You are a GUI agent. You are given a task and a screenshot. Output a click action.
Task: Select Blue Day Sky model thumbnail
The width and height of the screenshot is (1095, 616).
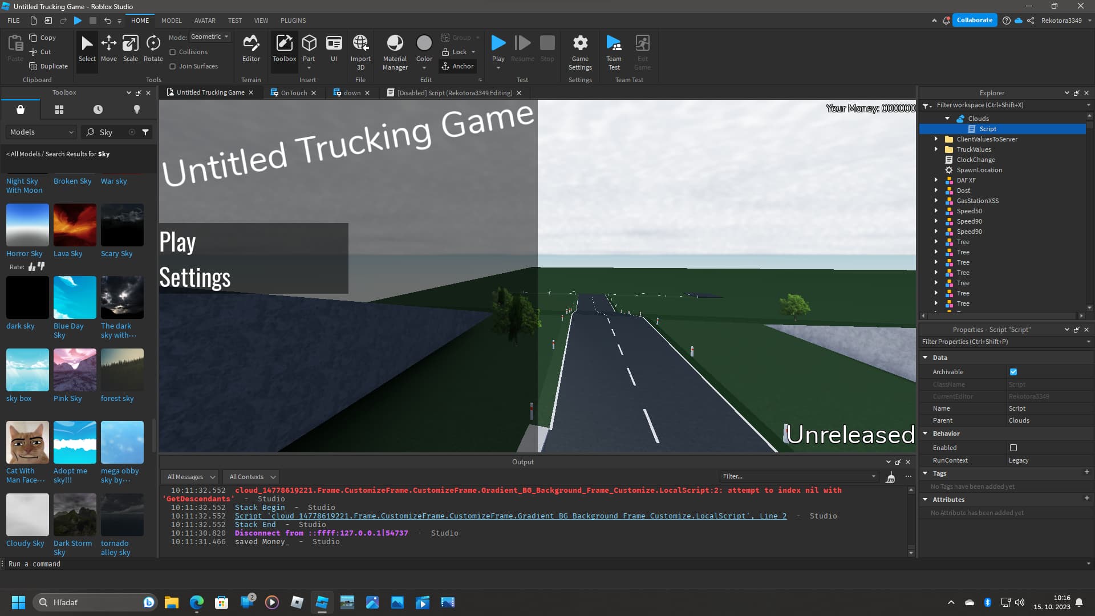[x=75, y=298]
